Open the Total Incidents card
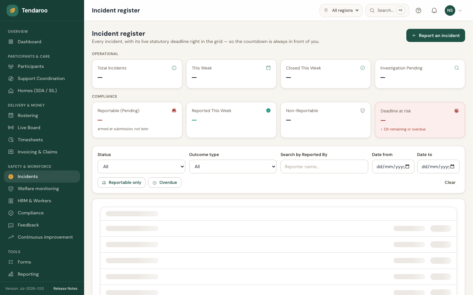 pos(137,74)
